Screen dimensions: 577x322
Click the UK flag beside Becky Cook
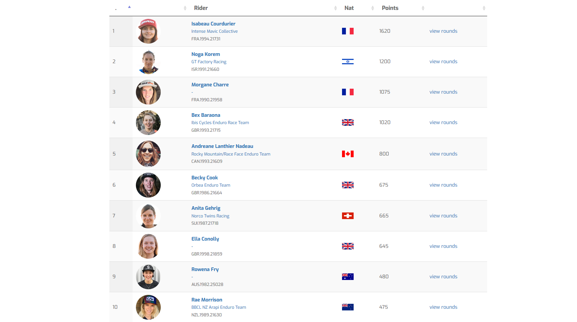(348, 185)
